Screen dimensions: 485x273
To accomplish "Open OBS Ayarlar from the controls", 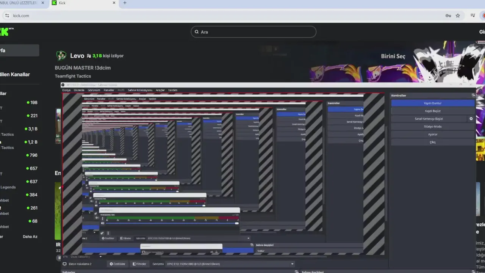I will click(432, 134).
